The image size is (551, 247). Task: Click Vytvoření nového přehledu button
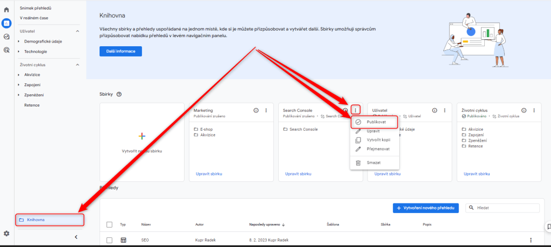425,208
